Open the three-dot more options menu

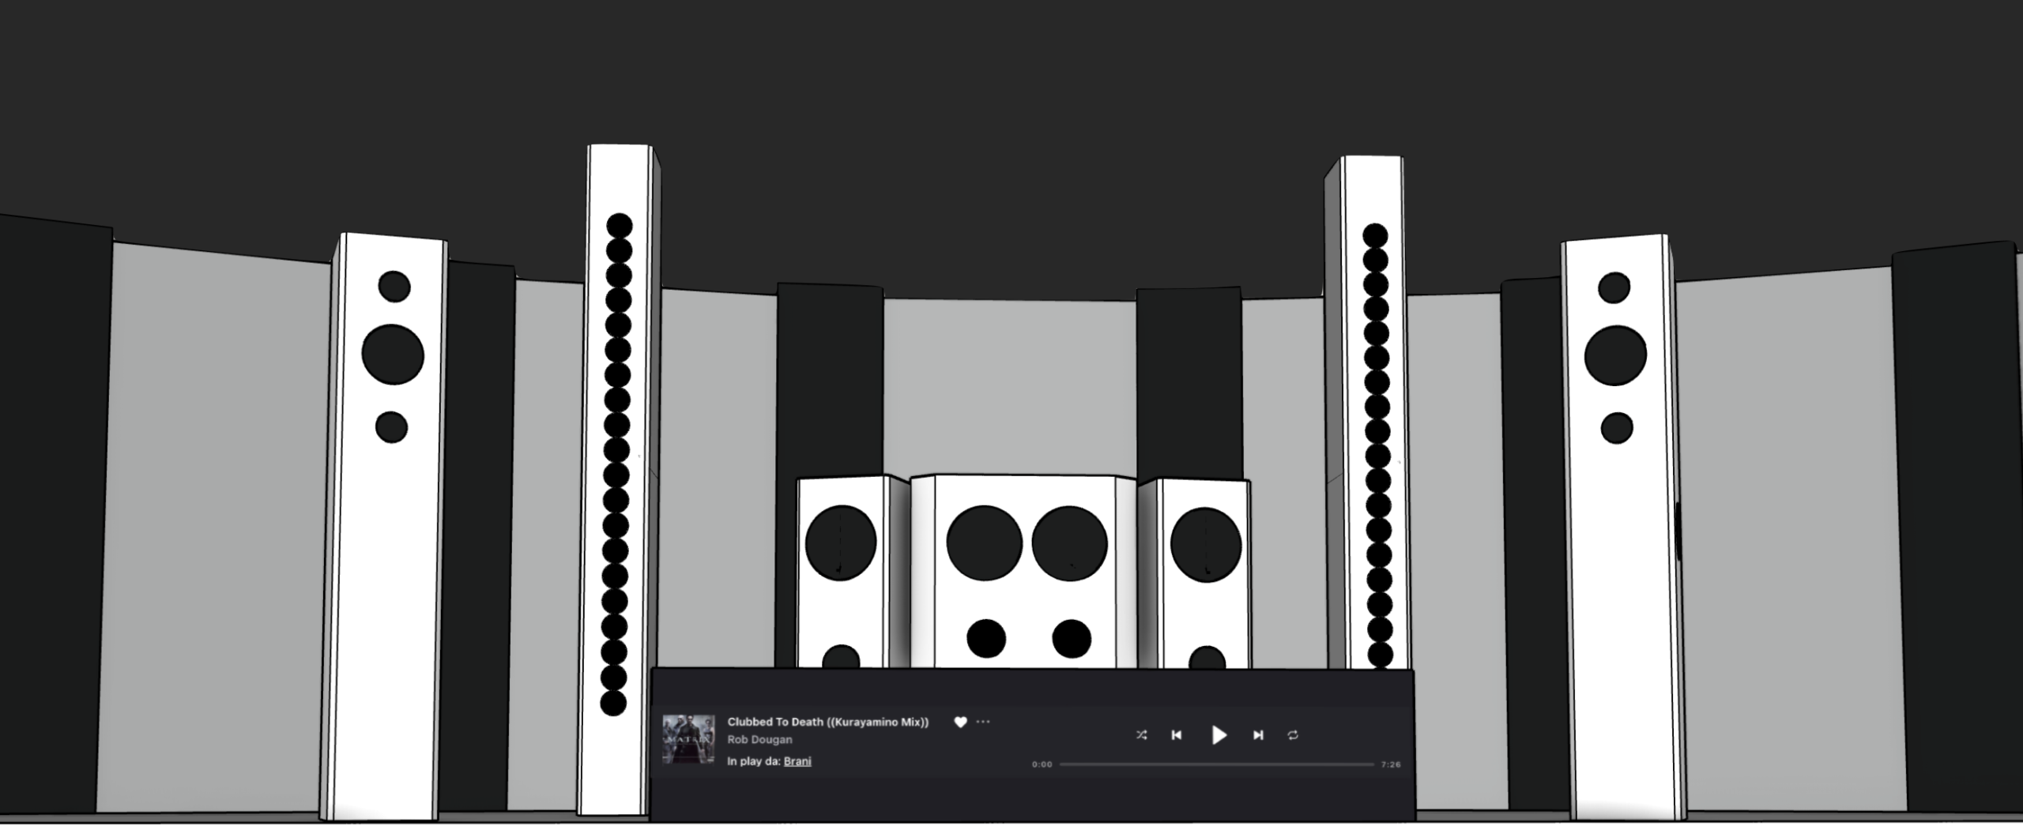click(983, 722)
